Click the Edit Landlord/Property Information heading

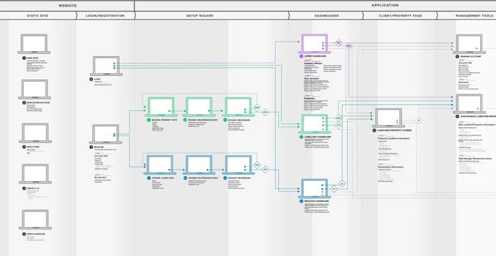477,124
